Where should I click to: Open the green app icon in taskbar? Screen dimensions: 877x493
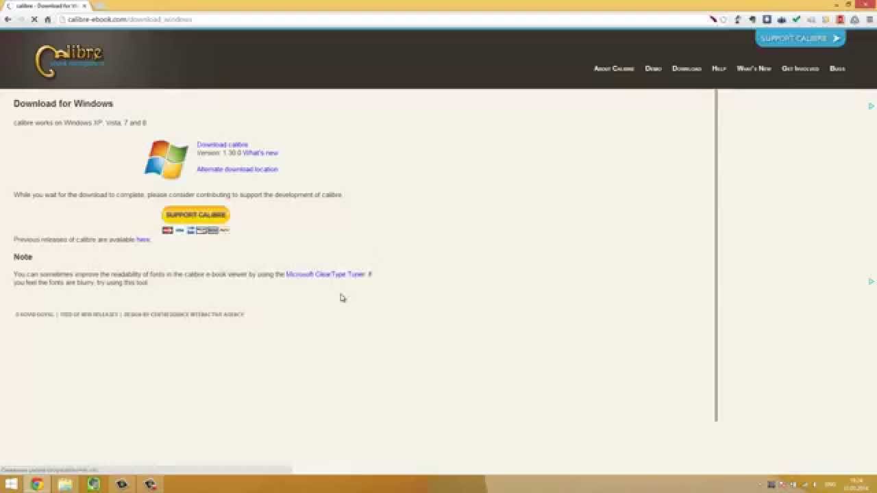(93, 484)
